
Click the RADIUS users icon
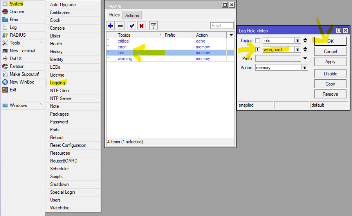pyautogui.click(x=5, y=35)
